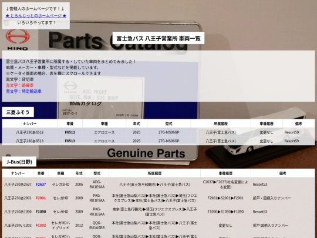Click the 黒文字：貸切車 legend line

coord(19,79)
